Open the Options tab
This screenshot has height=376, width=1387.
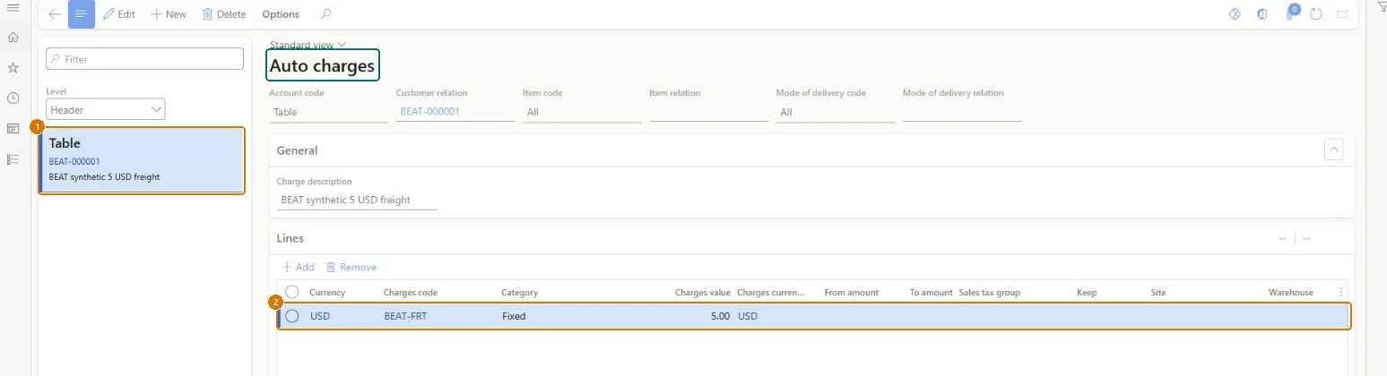(281, 14)
